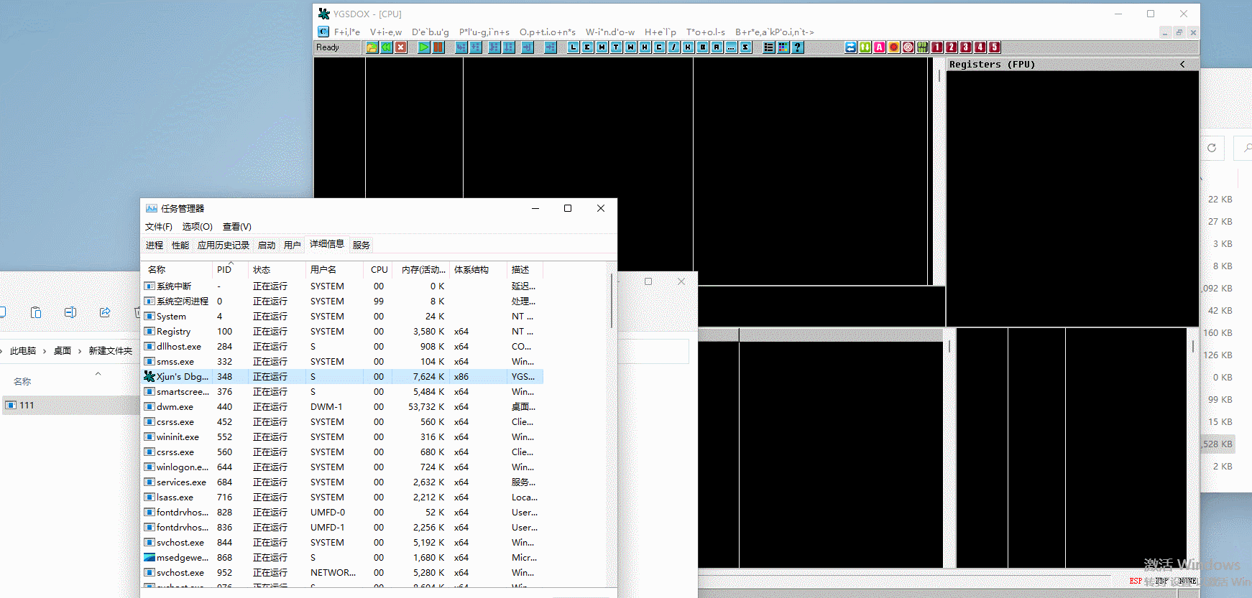1252x598 pixels.
Task: Switch to the 启动 tab
Action: (267, 246)
